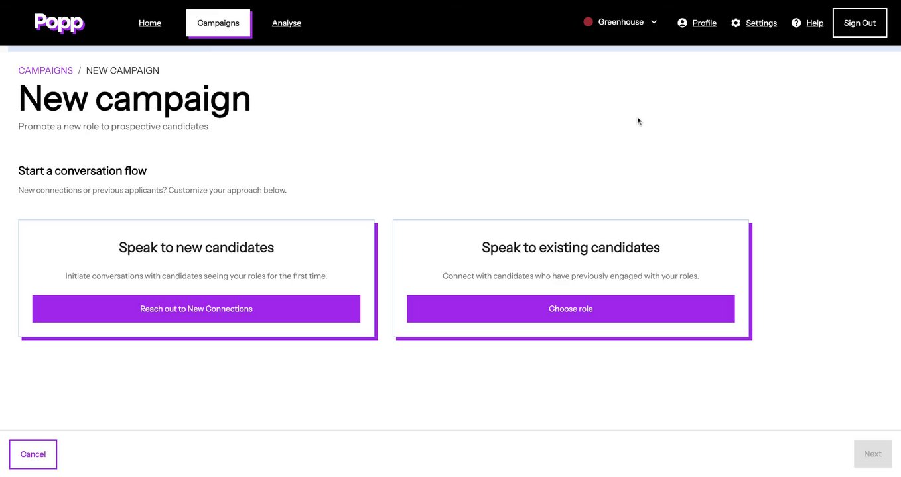Image resolution: width=901 pixels, height=477 pixels.
Task: Click the Profile person icon
Action: point(682,23)
